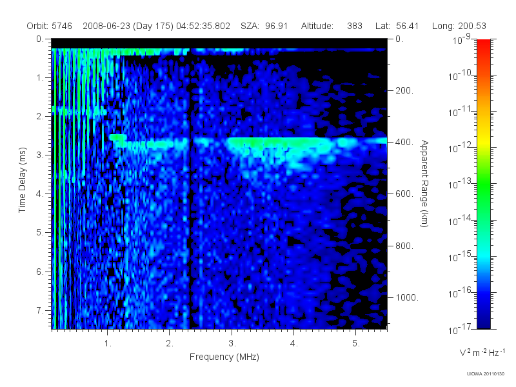
Task: Click the Frequency (MHz) axis label
Action: pyautogui.click(x=224, y=357)
